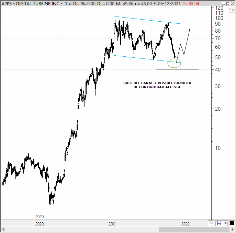
Task: Click the 30 price axis label
Action: click(x=218, y=86)
